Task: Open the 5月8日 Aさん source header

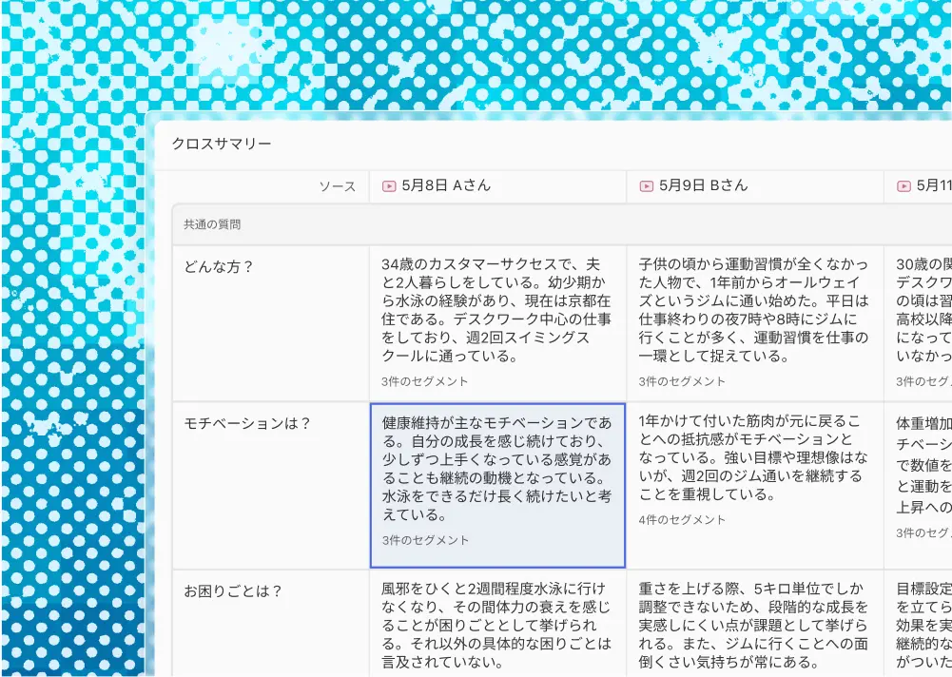Action: point(446,186)
